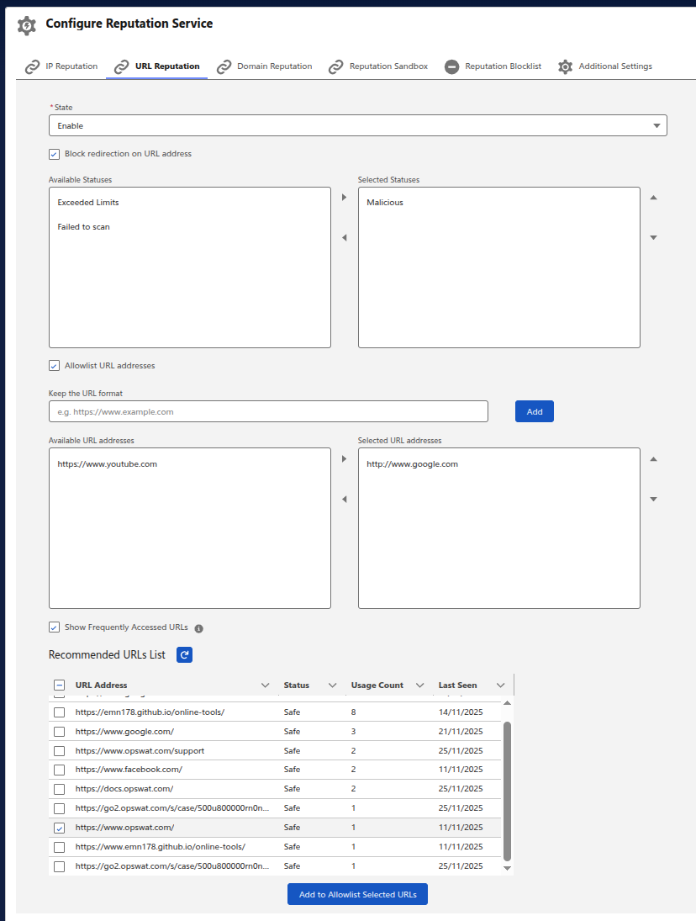Focus the Keep the URL format field
The width and height of the screenshot is (696, 921).
[268, 411]
